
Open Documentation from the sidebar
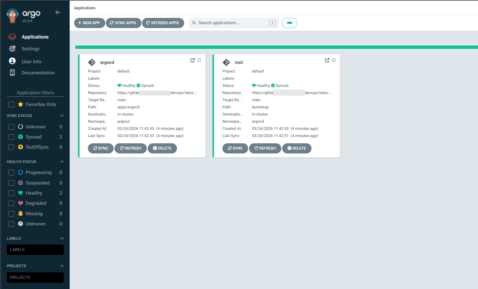pos(38,73)
